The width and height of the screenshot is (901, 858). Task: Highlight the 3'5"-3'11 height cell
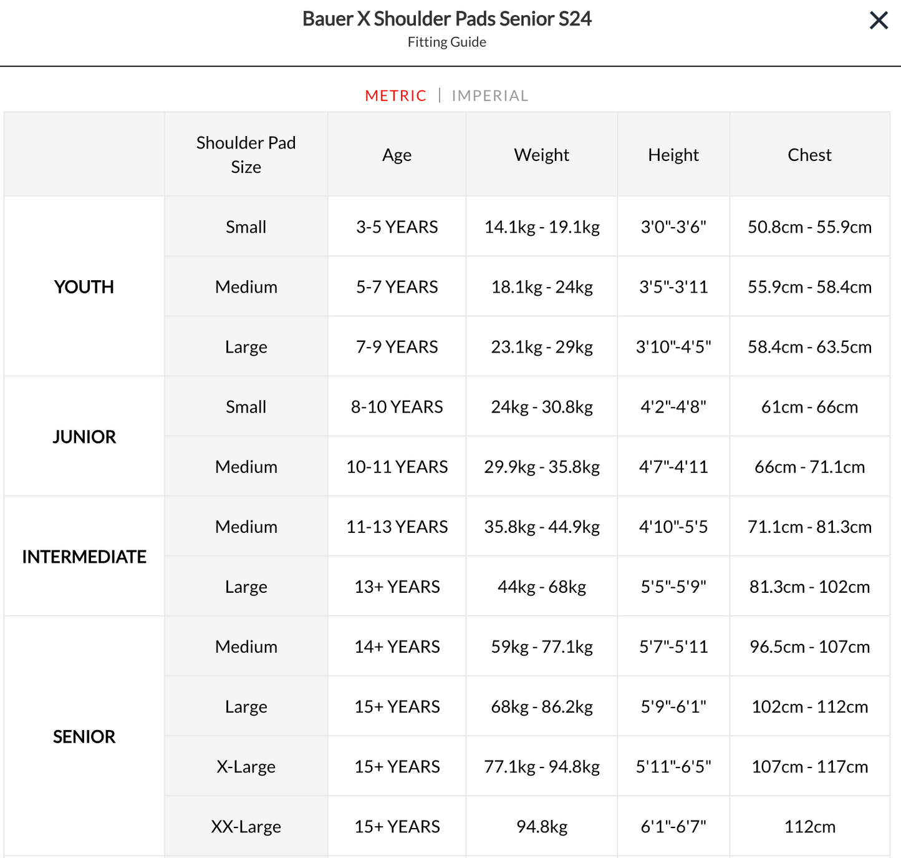(673, 287)
